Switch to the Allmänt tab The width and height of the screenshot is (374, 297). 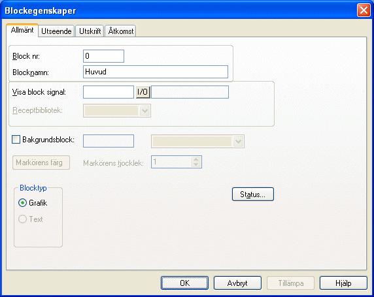pos(22,30)
